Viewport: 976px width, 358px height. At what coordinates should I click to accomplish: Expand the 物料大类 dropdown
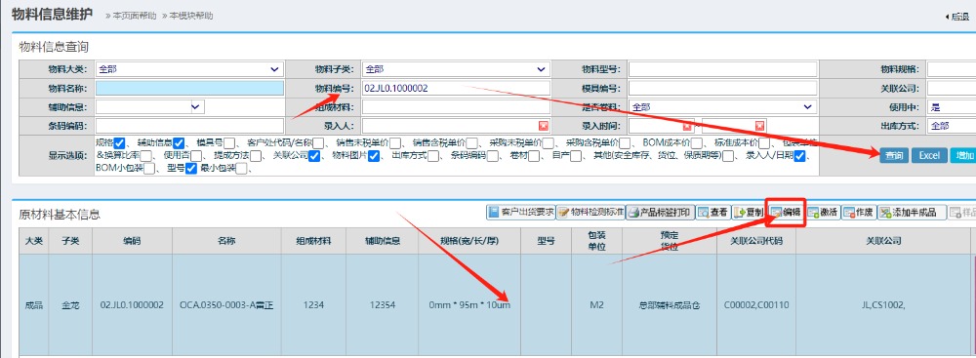click(190, 69)
